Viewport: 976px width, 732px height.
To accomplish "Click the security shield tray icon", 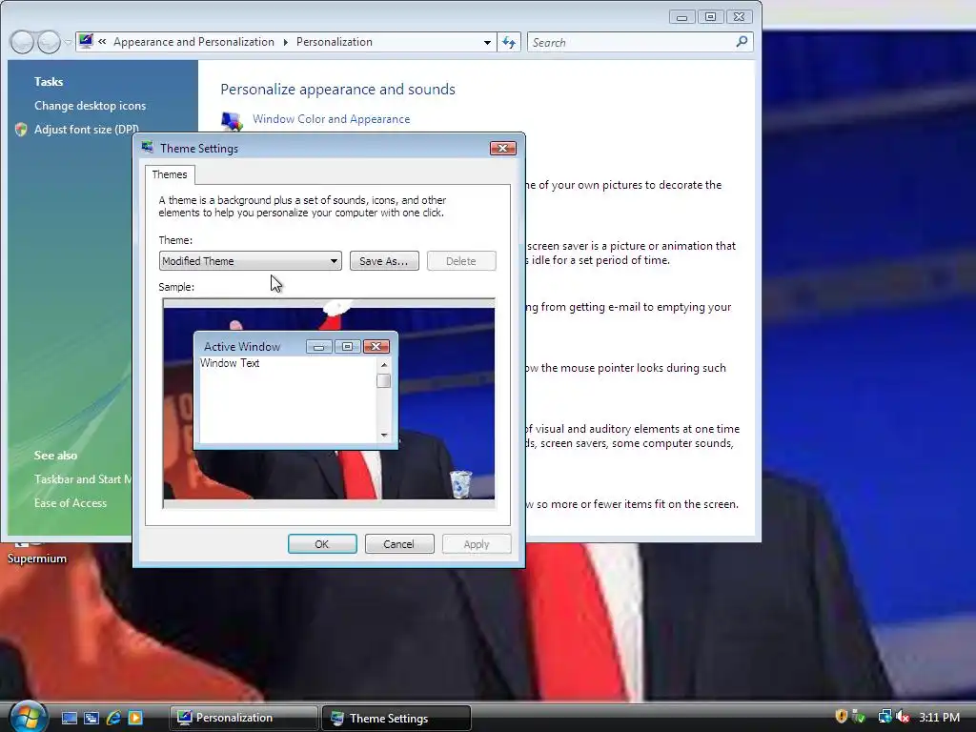I will tap(841, 717).
